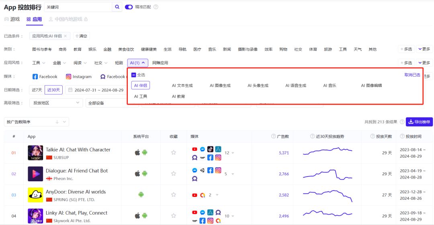Select the locked 中国内地游戏 tab
The width and height of the screenshot is (434, 225).
[68, 19]
